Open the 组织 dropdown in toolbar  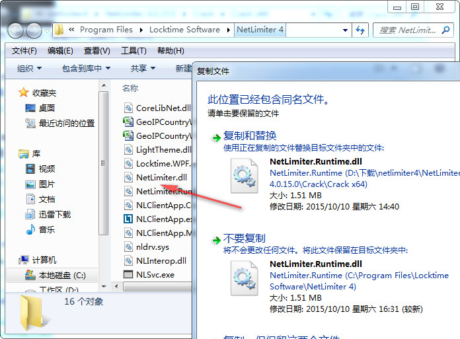click(x=29, y=69)
